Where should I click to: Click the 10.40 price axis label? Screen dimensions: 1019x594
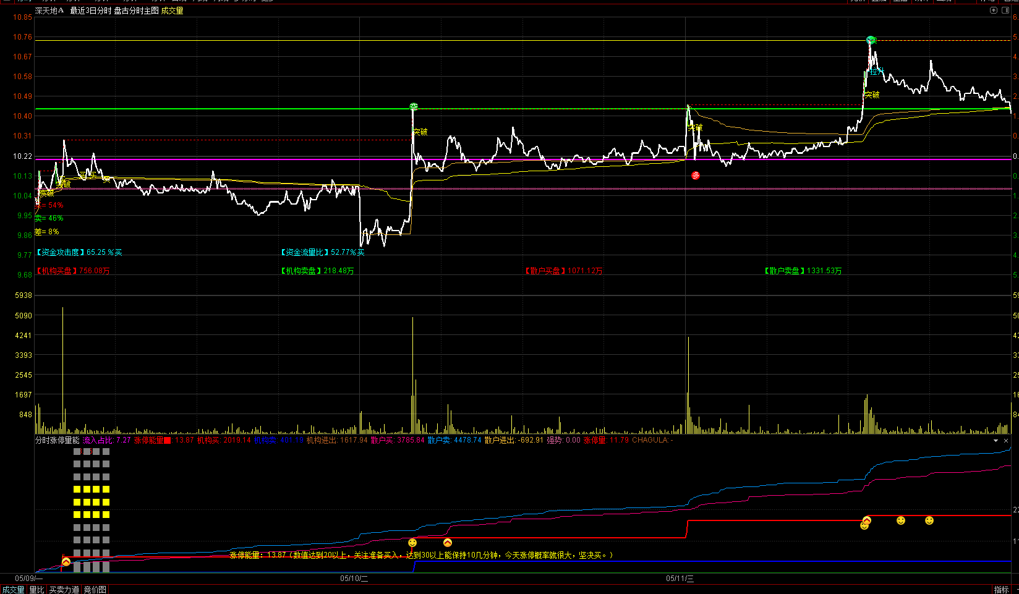[x=23, y=116]
